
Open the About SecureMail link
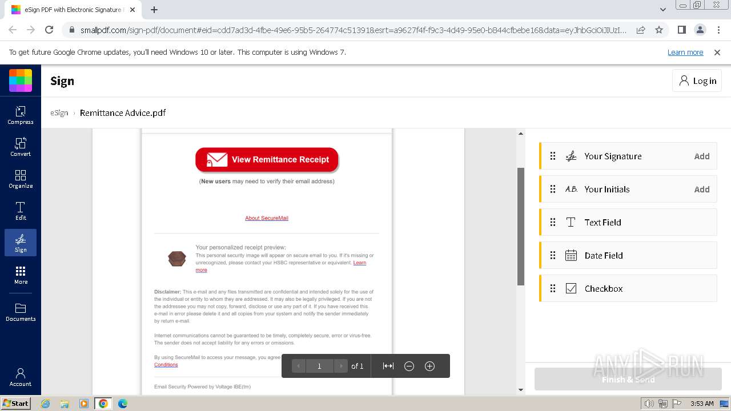[x=267, y=218]
